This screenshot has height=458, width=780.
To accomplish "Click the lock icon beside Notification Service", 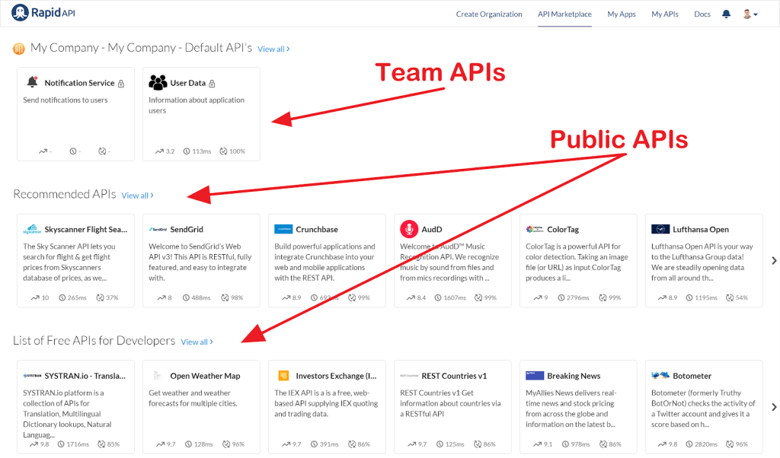I will tap(121, 84).
